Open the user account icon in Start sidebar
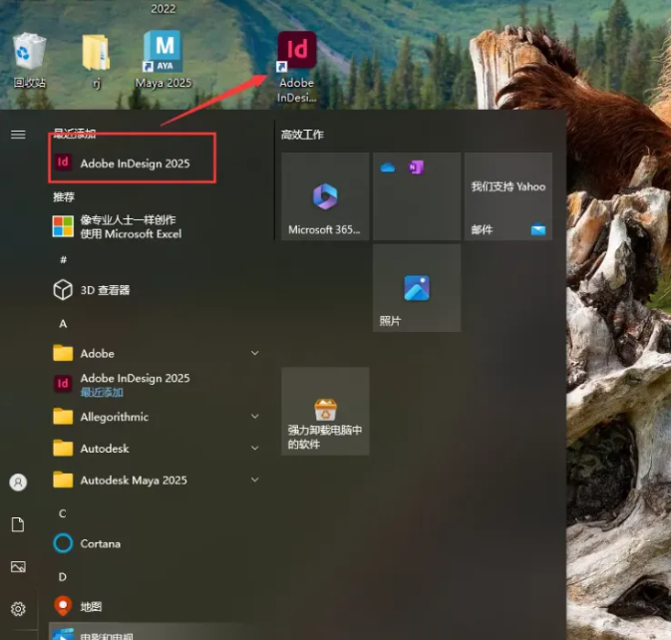The width and height of the screenshot is (671, 640). coord(18,482)
